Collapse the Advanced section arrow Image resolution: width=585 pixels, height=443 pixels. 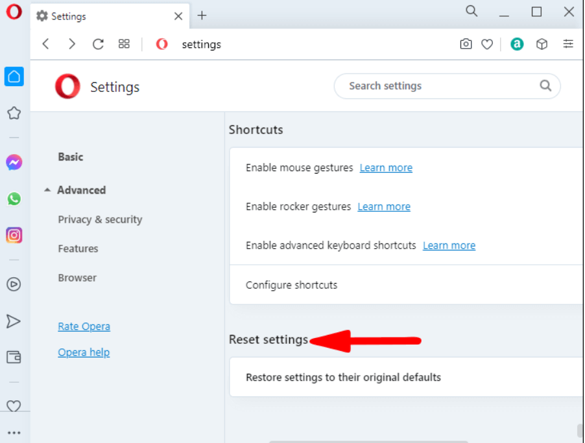(x=47, y=190)
